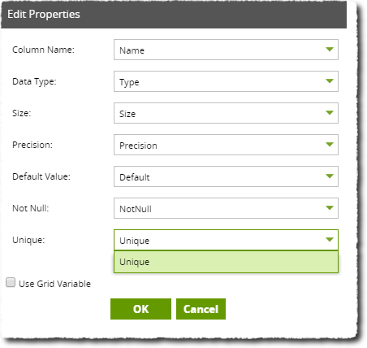Open the Default Value combo box
This screenshot has width=367, height=348.
tap(226, 176)
